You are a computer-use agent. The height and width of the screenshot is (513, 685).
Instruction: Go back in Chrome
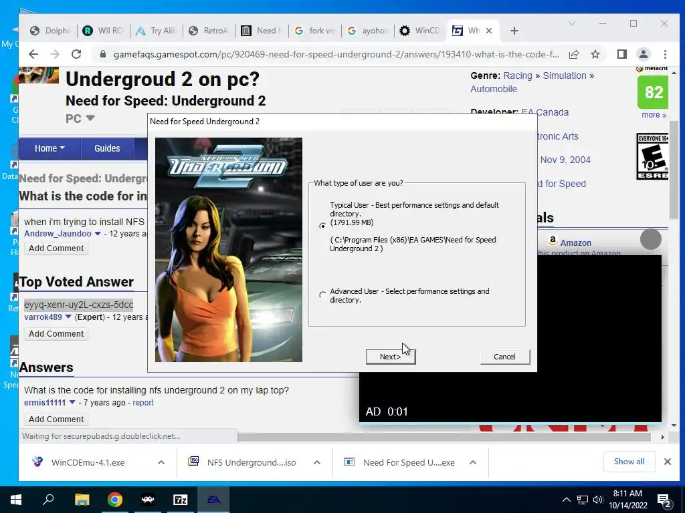[x=33, y=54]
